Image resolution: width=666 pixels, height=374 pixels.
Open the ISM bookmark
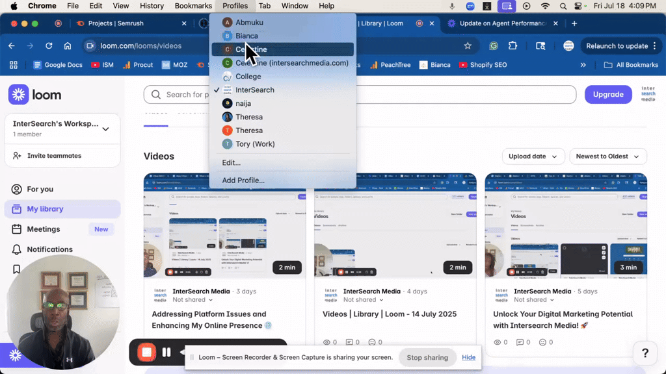(x=102, y=65)
